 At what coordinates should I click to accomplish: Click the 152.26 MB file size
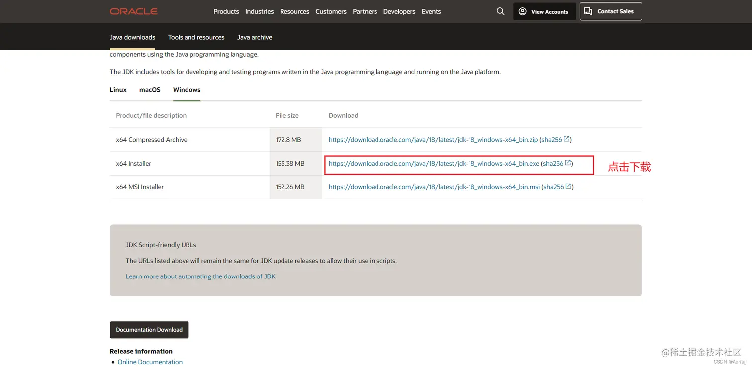(290, 187)
